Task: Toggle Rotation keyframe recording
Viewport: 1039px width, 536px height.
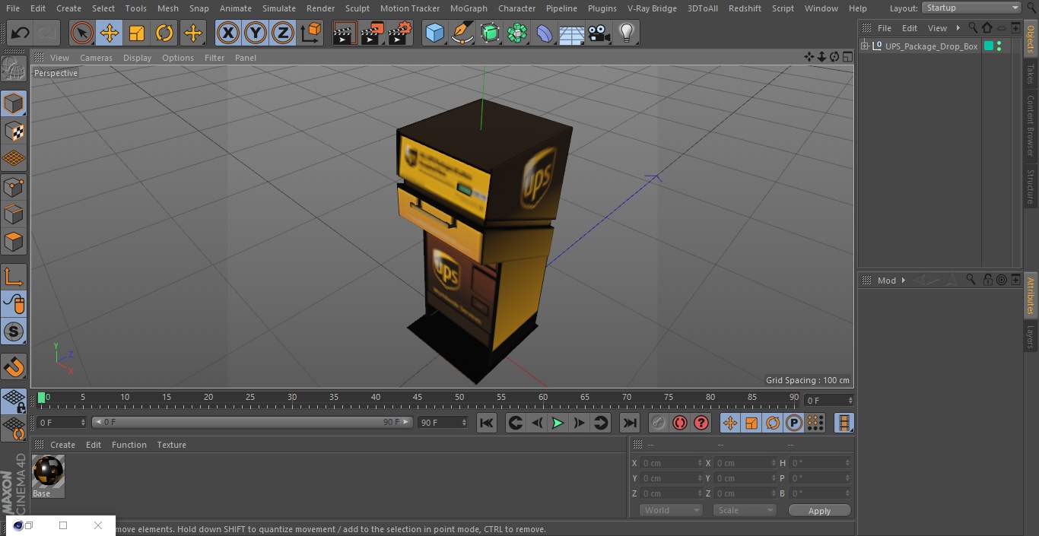Action: tap(773, 423)
